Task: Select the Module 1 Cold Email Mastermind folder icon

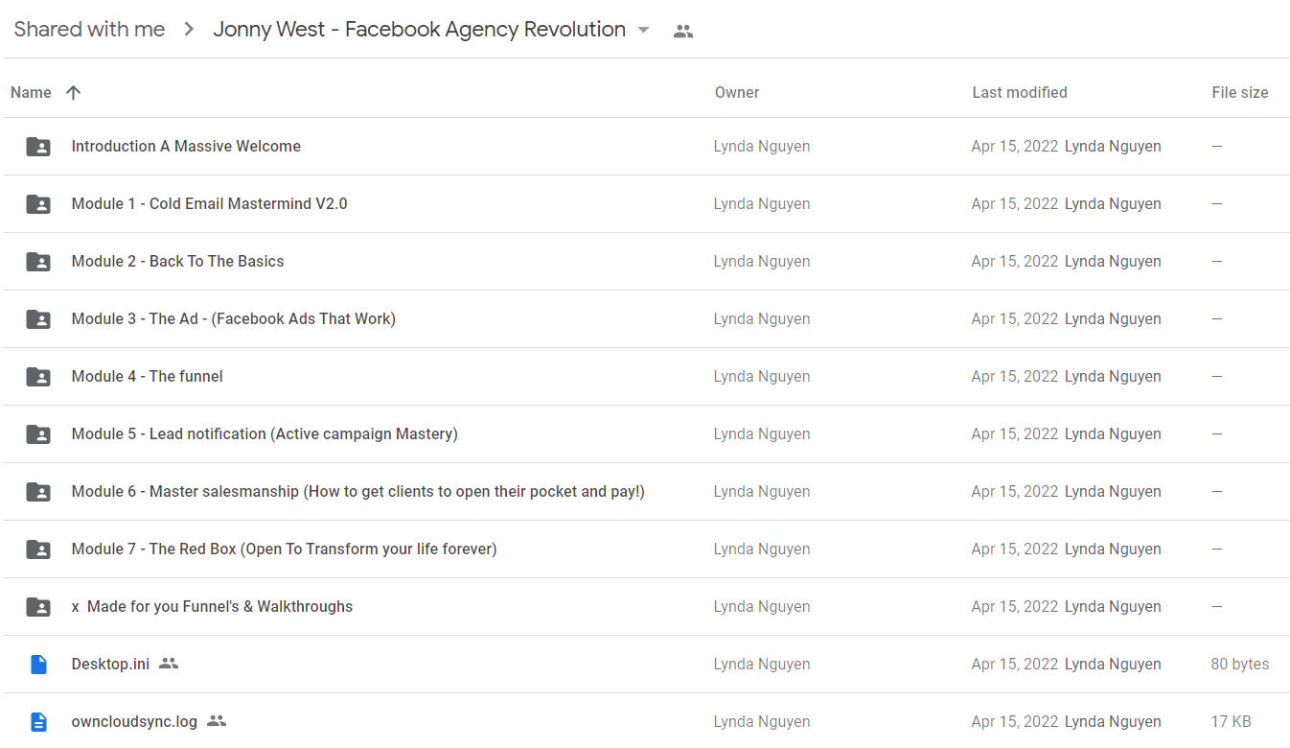Action: (38, 204)
